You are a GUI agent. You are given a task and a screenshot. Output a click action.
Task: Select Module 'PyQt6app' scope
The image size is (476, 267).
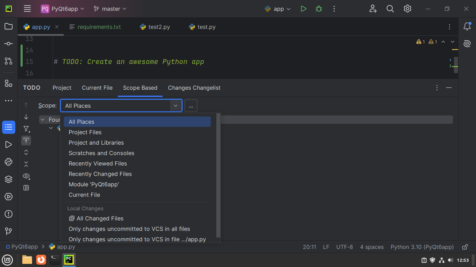click(137, 184)
